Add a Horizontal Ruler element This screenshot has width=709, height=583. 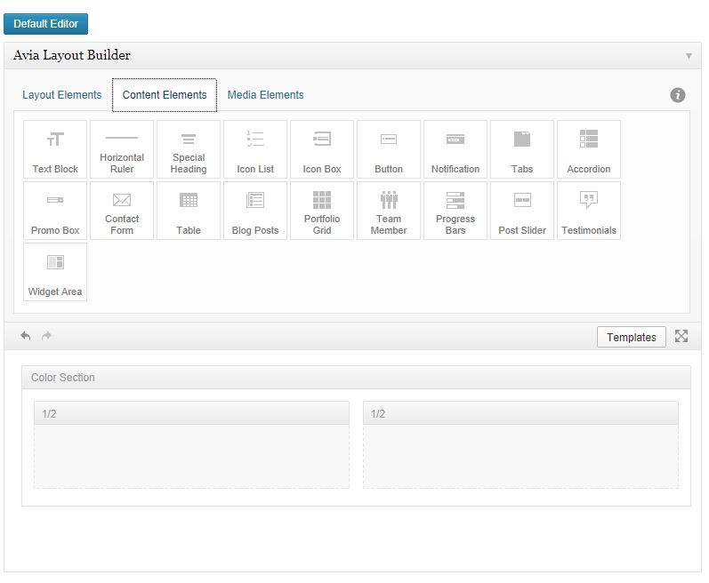pyautogui.click(x=122, y=150)
